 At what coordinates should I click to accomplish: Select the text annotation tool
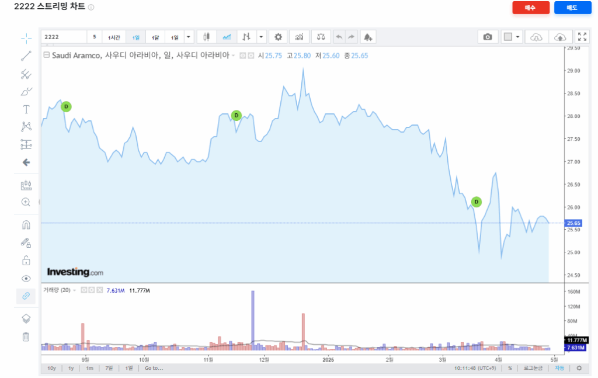pyautogui.click(x=26, y=109)
